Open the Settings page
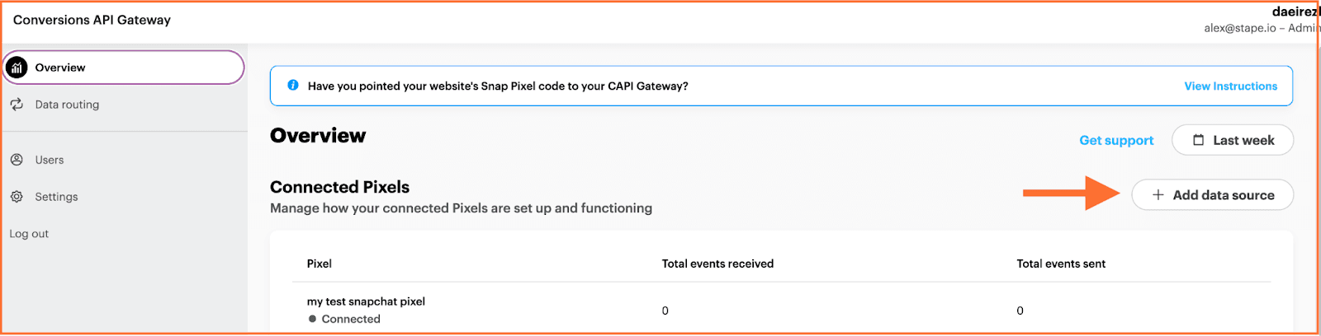This screenshot has height=336, width=1321. click(x=56, y=197)
